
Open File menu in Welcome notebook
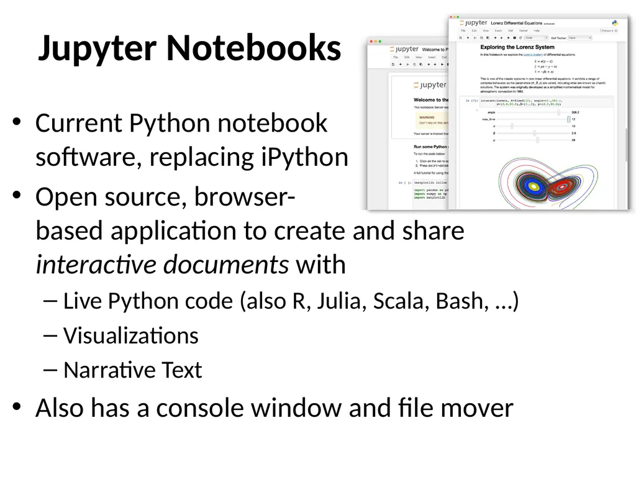(x=396, y=57)
